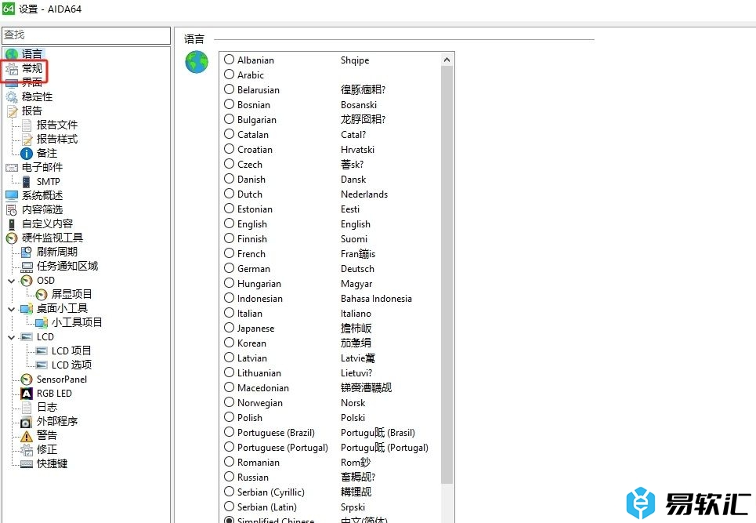Select the Japanese radio button
The width and height of the screenshot is (756, 523).
click(x=229, y=328)
